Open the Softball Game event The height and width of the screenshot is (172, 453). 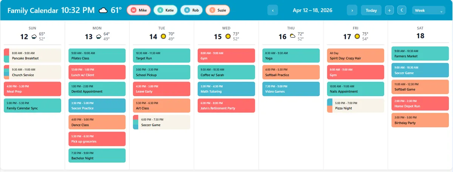tap(420, 87)
